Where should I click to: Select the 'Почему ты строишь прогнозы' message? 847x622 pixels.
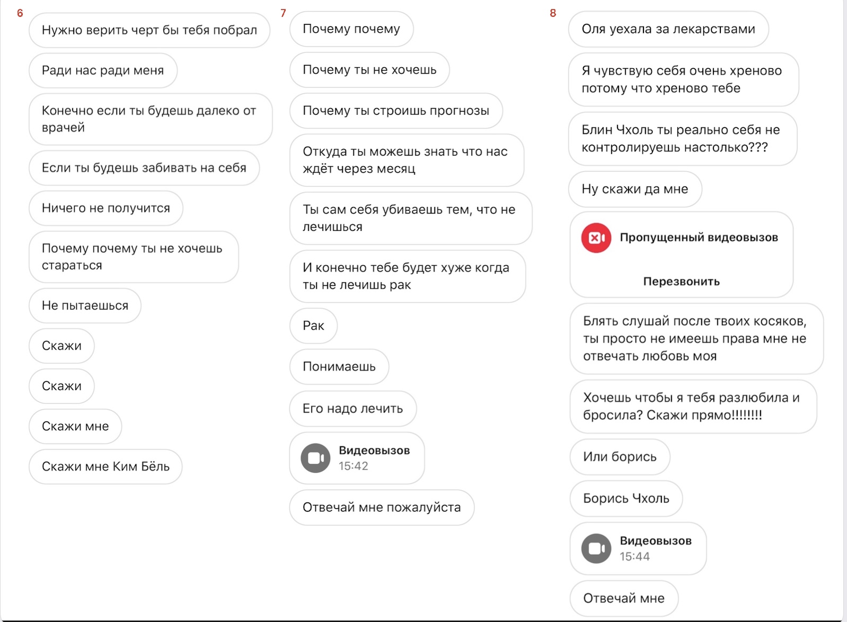pos(396,111)
